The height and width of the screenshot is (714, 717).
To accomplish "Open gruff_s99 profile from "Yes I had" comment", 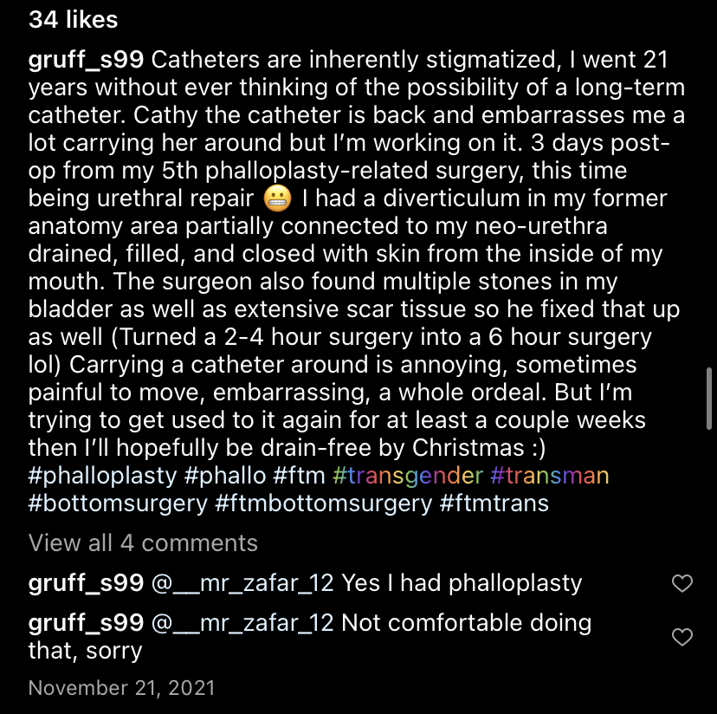I will pos(85,583).
